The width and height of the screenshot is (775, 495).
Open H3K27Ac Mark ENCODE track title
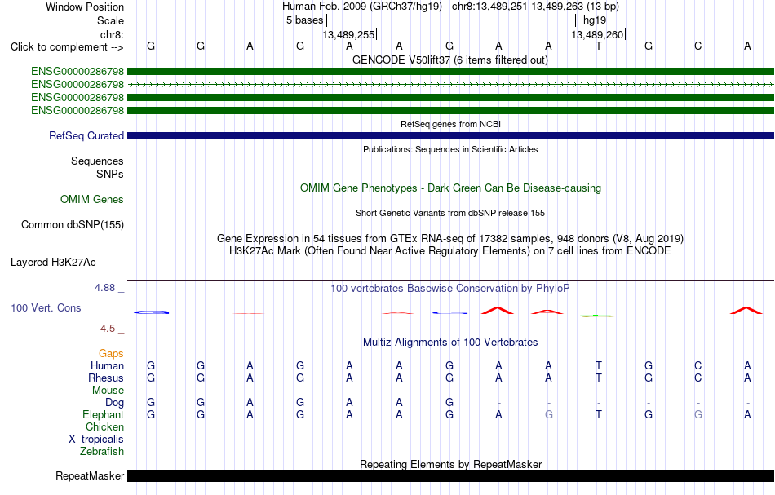pyautogui.click(x=450, y=251)
